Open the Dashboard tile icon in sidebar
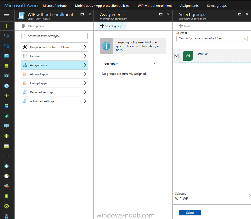The height and width of the screenshot is (219, 251). coord(7,56)
